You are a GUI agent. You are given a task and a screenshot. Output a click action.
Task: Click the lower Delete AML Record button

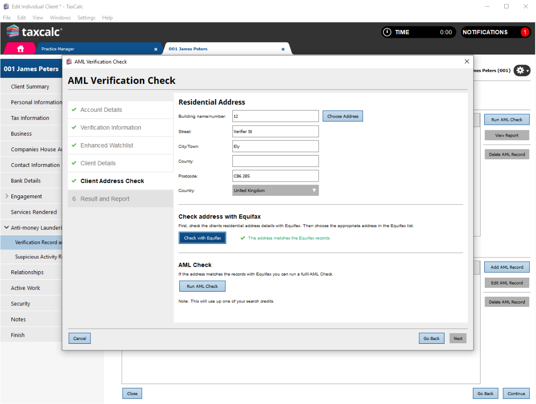pyautogui.click(x=507, y=302)
